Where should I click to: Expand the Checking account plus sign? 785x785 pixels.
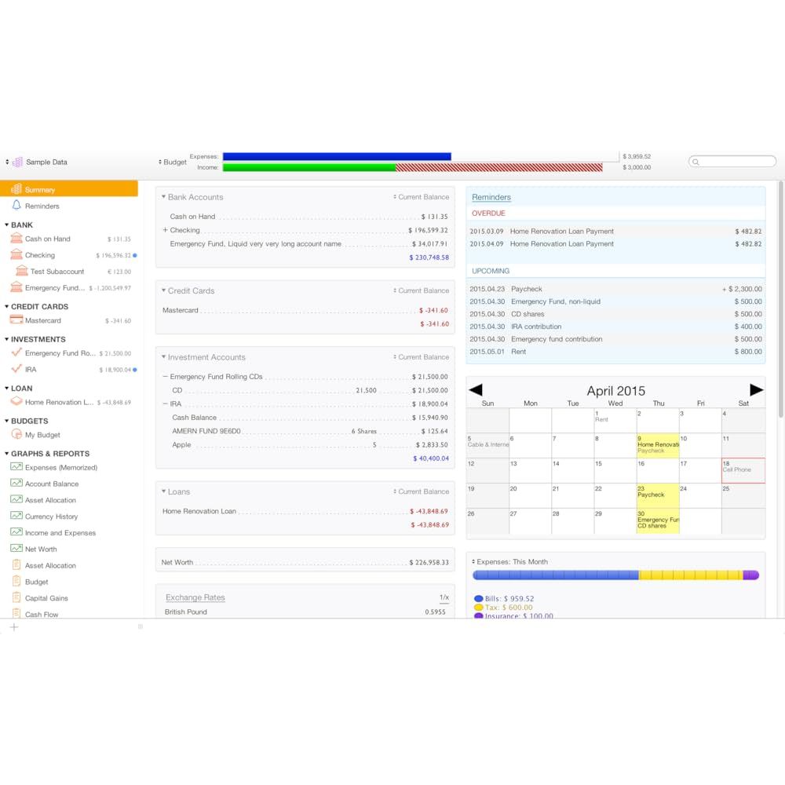[x=165, y=230]
